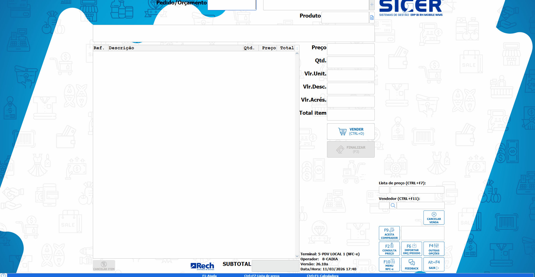This screenshot has height=277, width=535.
Task: Click the product description box below Produto
Action: pyautogui.click(x=234, y=33)
